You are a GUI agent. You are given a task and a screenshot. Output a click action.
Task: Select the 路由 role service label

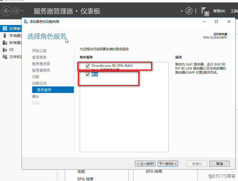(95, 74)
